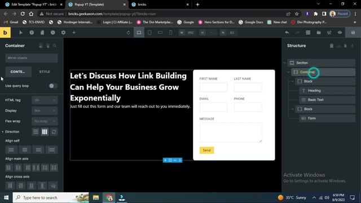Select the tablet portrait breakpoint icon

point(149,33)
